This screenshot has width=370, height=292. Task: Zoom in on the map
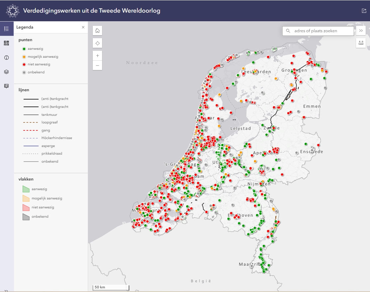(x=97, y=56)
